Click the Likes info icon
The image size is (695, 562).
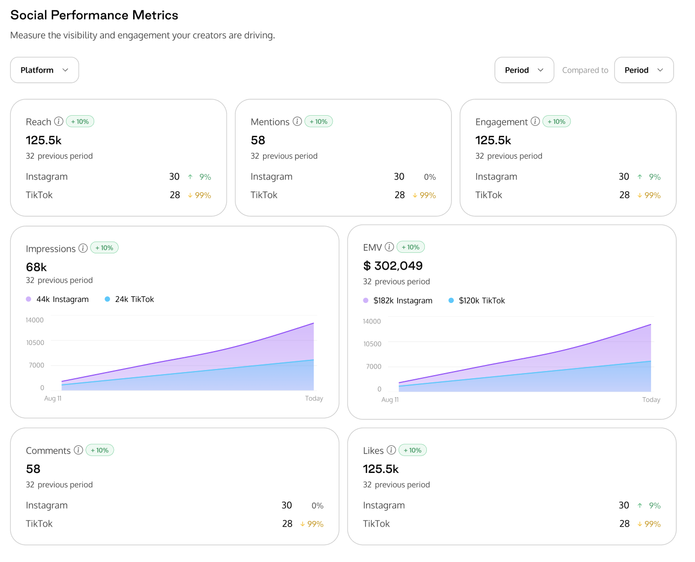click(x=392, y=450)
